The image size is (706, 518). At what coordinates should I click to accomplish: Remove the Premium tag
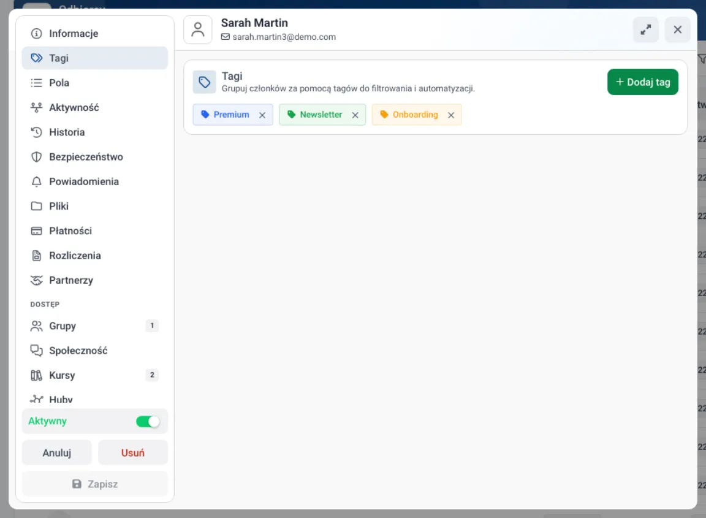pos(262,115)
